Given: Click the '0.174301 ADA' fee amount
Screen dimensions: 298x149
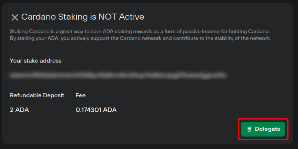Looking at the screenshot, I should (96, 110).
